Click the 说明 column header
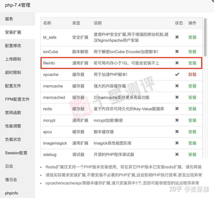 click(x=98, y=23)
